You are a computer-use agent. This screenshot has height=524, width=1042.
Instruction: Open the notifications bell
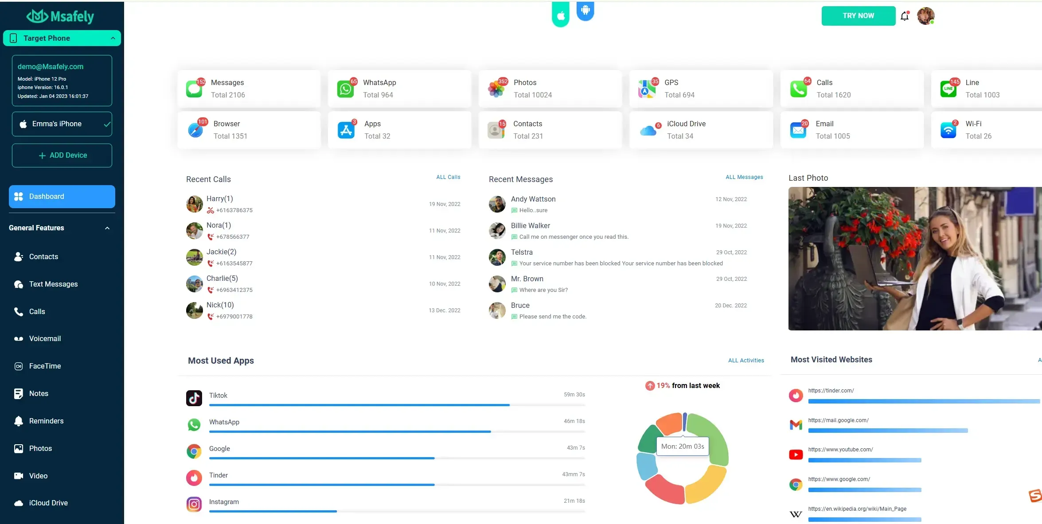click(x=905, y=16)
